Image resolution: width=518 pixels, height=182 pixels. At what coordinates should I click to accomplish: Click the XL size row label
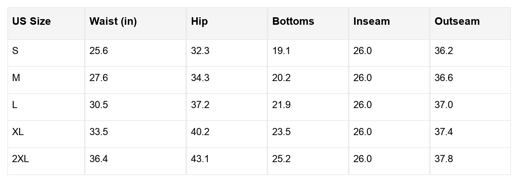[18, 132]
